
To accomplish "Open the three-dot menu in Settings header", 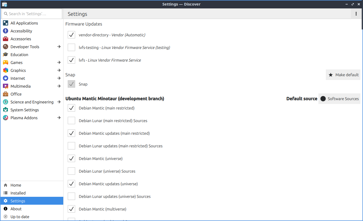I will coord(356,14).
